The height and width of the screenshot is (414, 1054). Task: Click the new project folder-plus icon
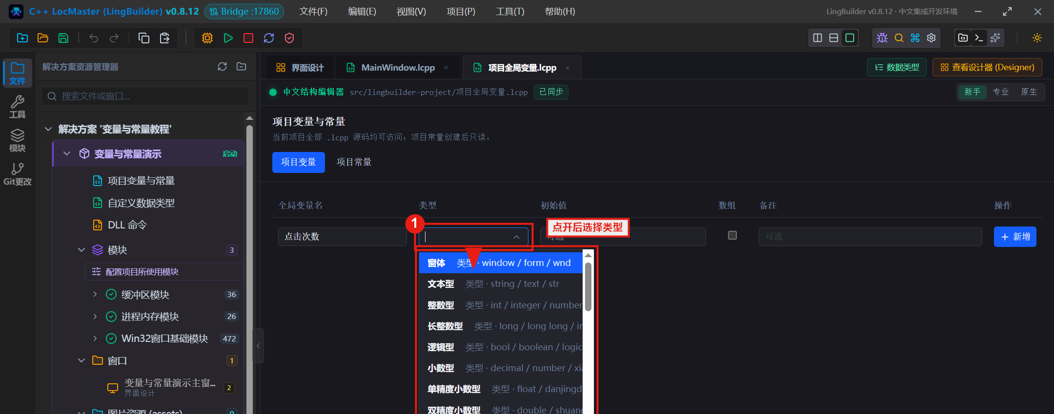[x=22, y=38]
